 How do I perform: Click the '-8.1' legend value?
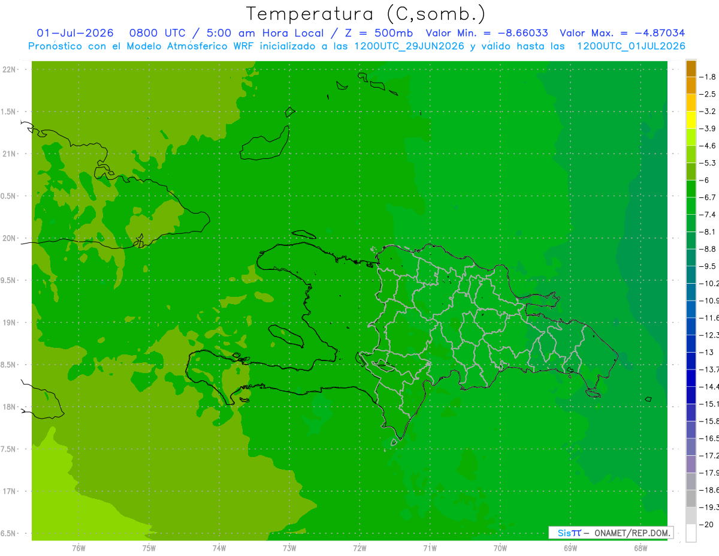[x=708, y=232]
